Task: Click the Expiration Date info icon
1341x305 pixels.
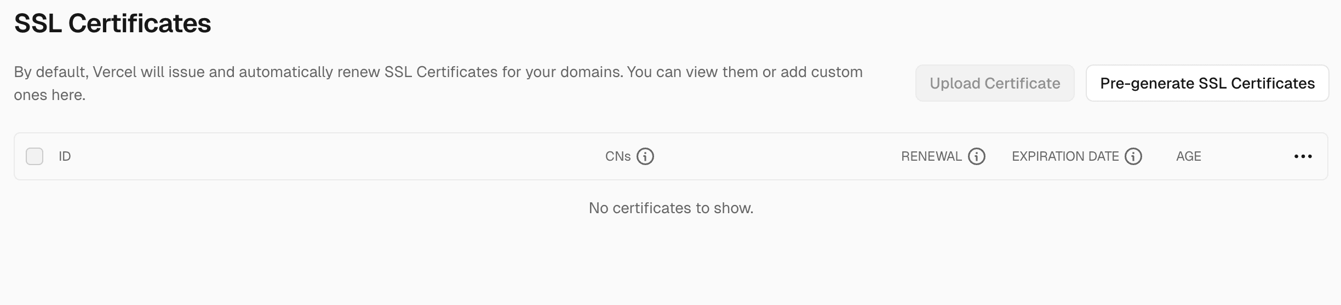Action: pos(1133,156)
